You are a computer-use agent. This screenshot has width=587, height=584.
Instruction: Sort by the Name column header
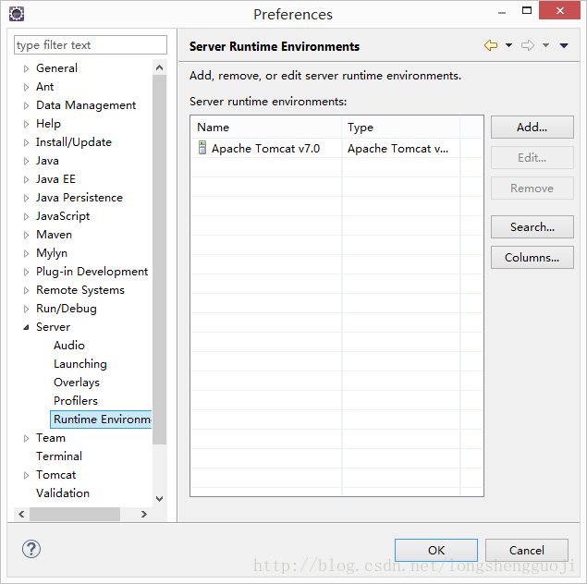[x=266, y=128]
